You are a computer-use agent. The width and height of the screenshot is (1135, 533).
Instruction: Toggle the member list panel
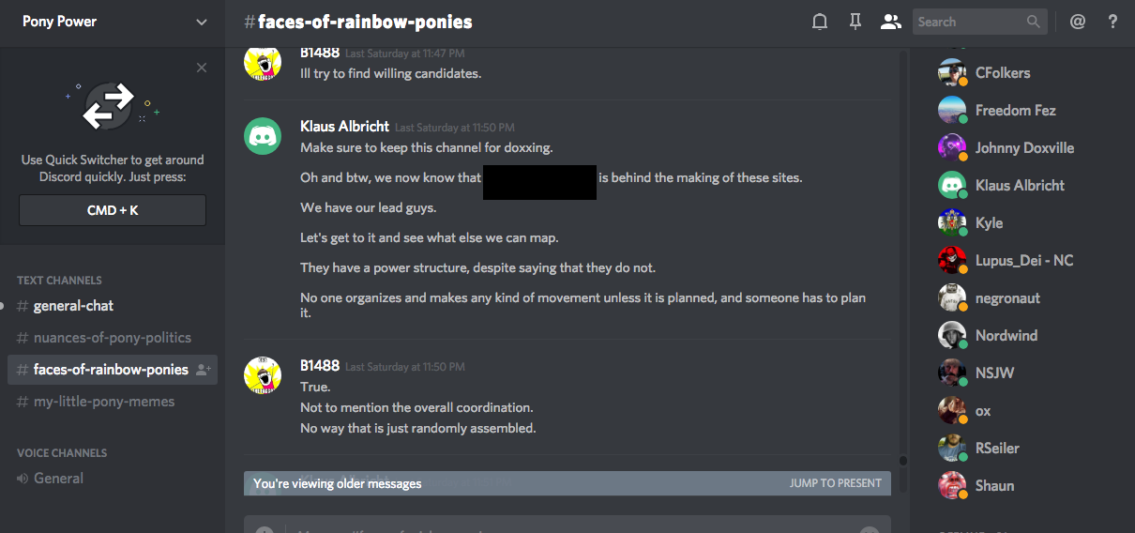(890, 22)
